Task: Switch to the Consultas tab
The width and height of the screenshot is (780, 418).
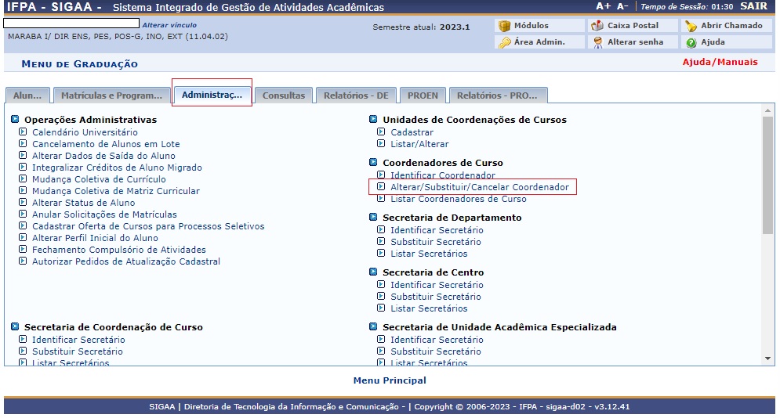Action: (284, 95)
